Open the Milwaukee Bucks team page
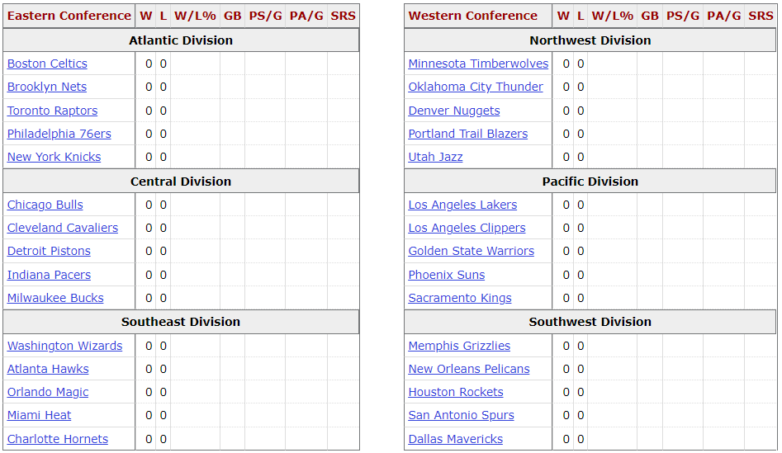This screenshot has width=782, height=453. click(55, 298)
